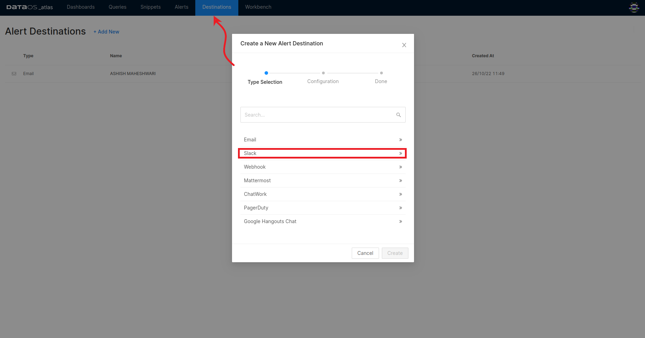Screen dimensions: 645x338
Task: Expand the Email destination chevron
Action: click(x=400, y=140)
